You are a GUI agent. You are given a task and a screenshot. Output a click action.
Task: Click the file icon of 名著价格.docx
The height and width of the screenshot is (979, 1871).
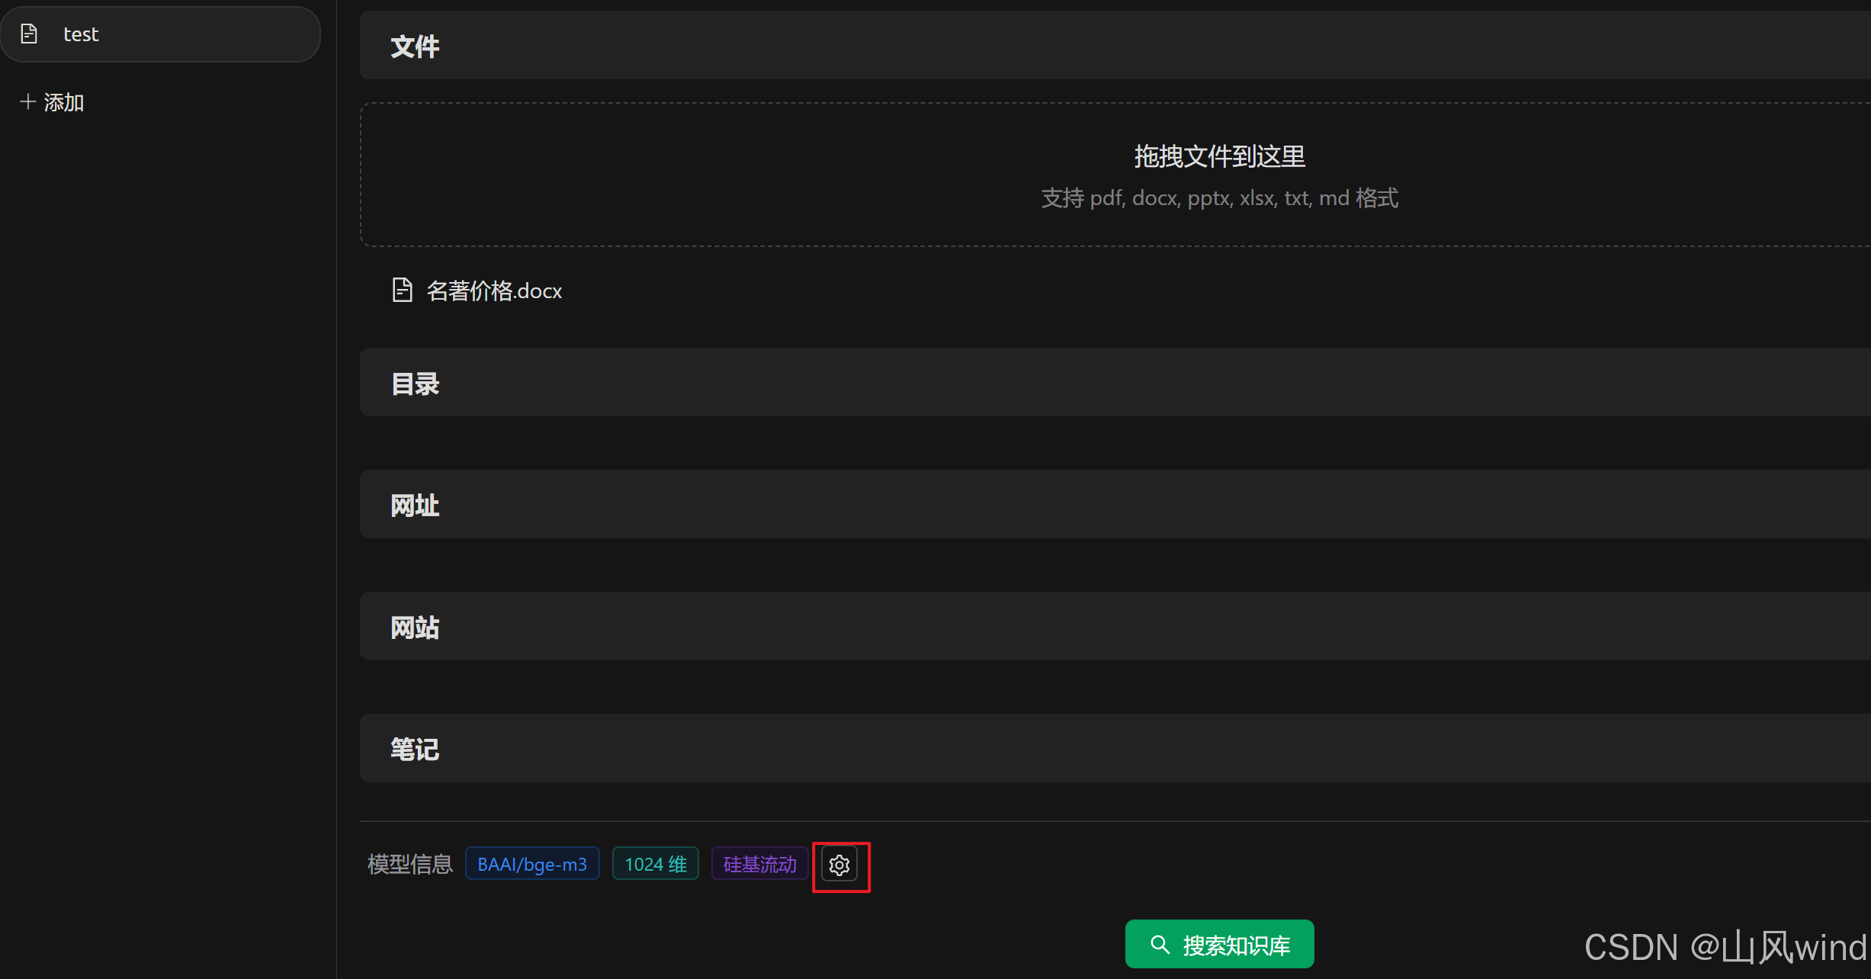tap(402, 290)
